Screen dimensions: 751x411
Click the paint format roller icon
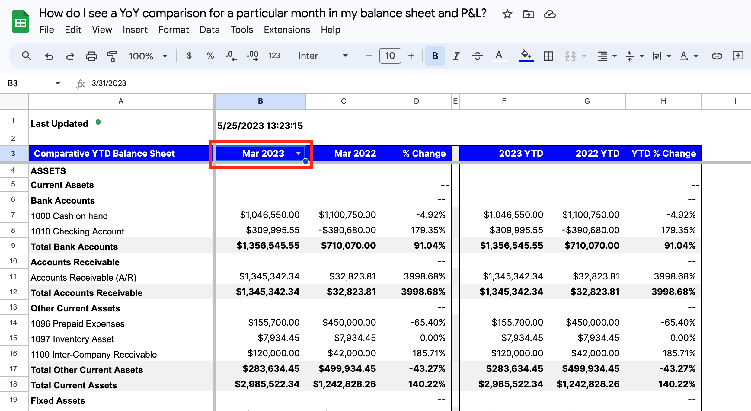(x=112, y=56)
